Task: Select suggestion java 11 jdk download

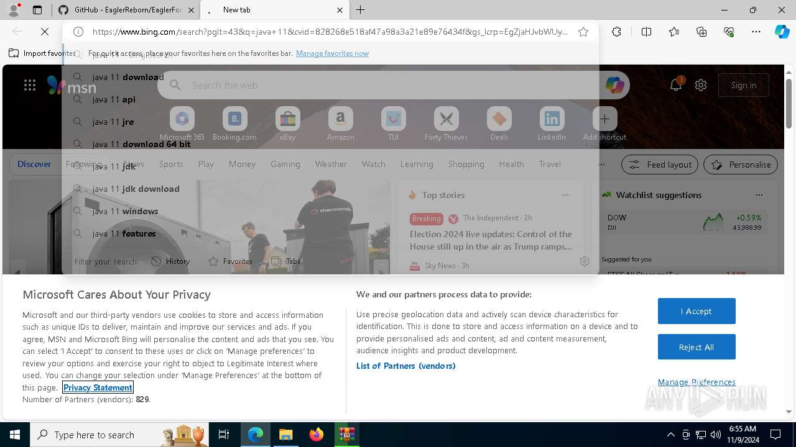Action: (330, 189)
